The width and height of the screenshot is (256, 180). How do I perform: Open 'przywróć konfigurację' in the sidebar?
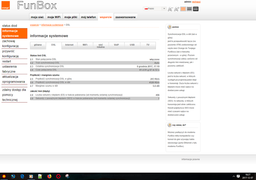point(14,54)
